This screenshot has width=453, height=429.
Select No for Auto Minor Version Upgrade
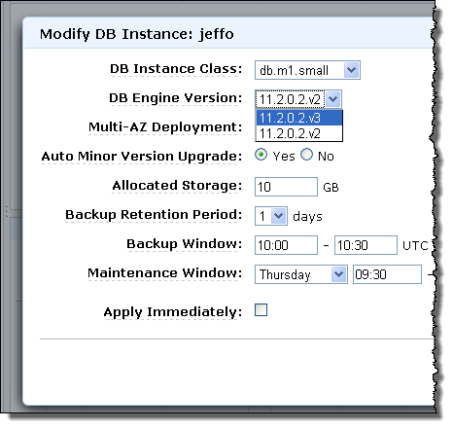[306, 155]
